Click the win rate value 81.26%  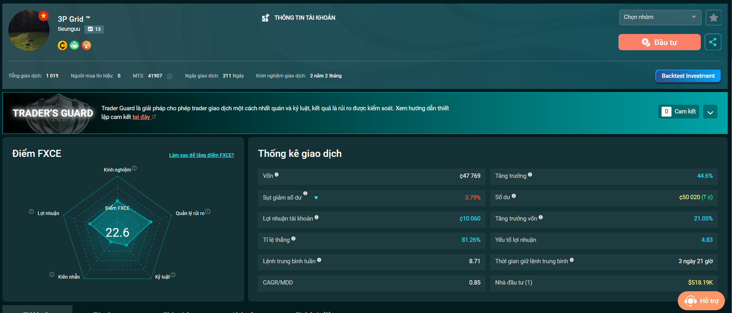(x=471, y=240)
